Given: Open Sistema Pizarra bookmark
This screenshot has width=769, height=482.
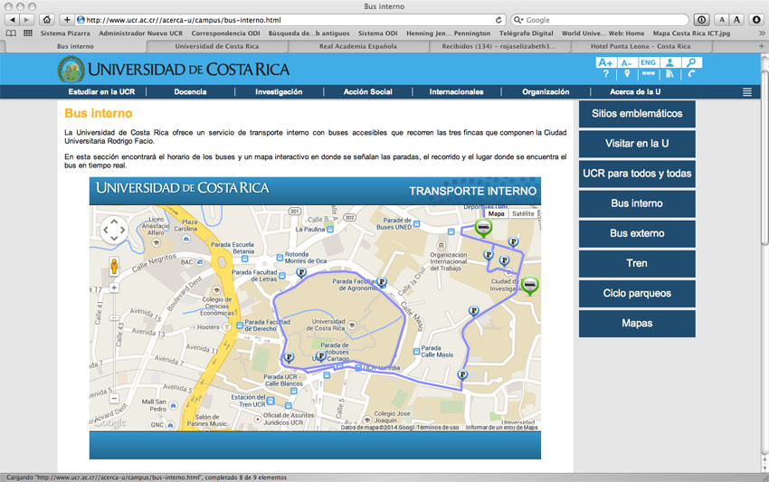Looking at the screenshot, I should pyautogui.click(x=65, y=33).
